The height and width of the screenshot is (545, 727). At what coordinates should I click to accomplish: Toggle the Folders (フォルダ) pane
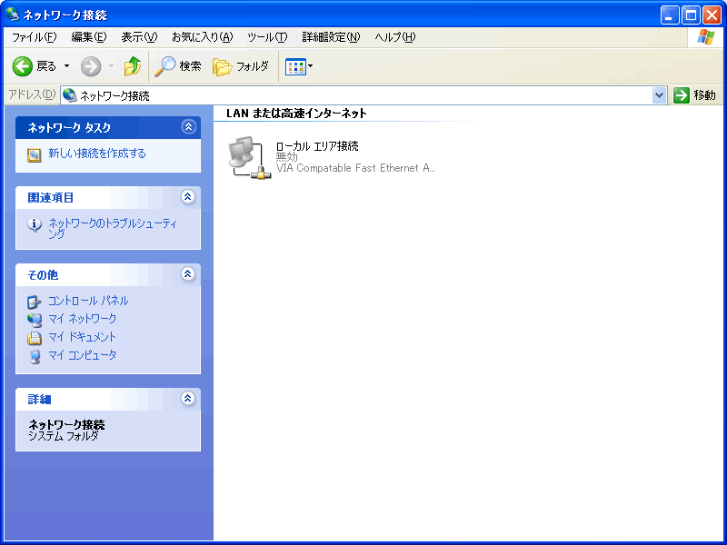(x=241, y=66)
